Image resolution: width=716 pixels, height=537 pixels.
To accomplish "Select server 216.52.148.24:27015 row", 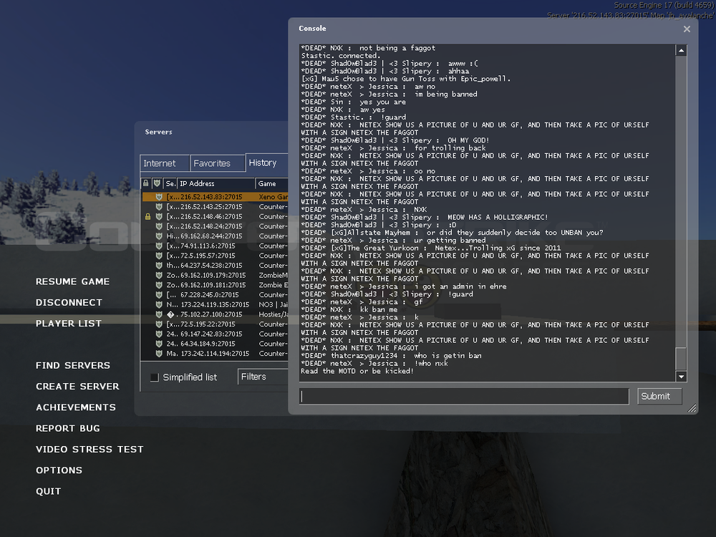I will [215, 226].
